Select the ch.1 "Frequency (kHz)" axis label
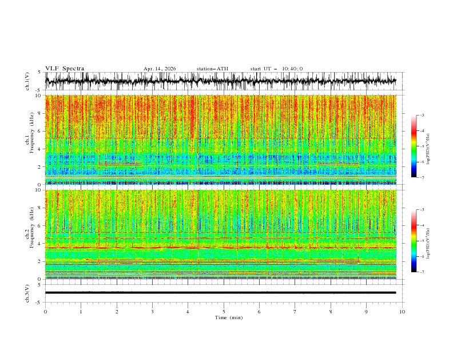 point(32,133)
